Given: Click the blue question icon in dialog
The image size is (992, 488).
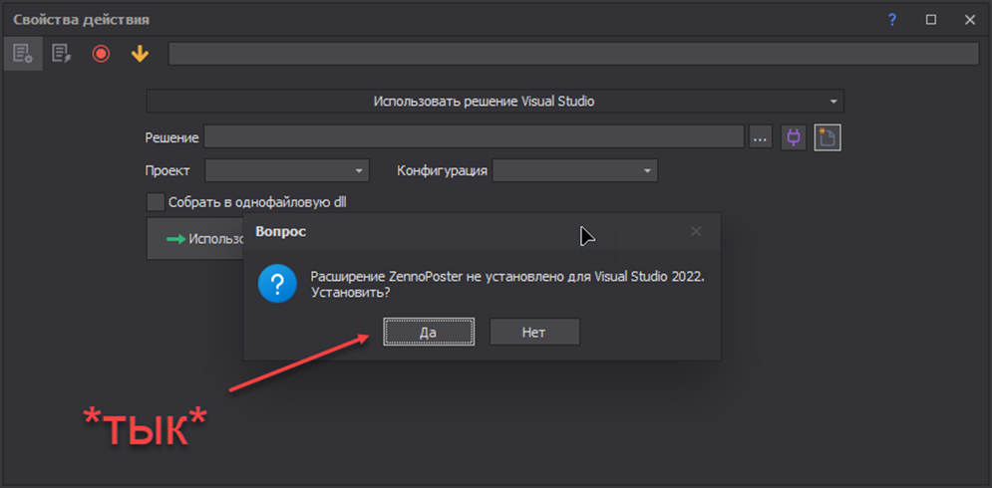Looking at the screenshot, I should 277,285.
